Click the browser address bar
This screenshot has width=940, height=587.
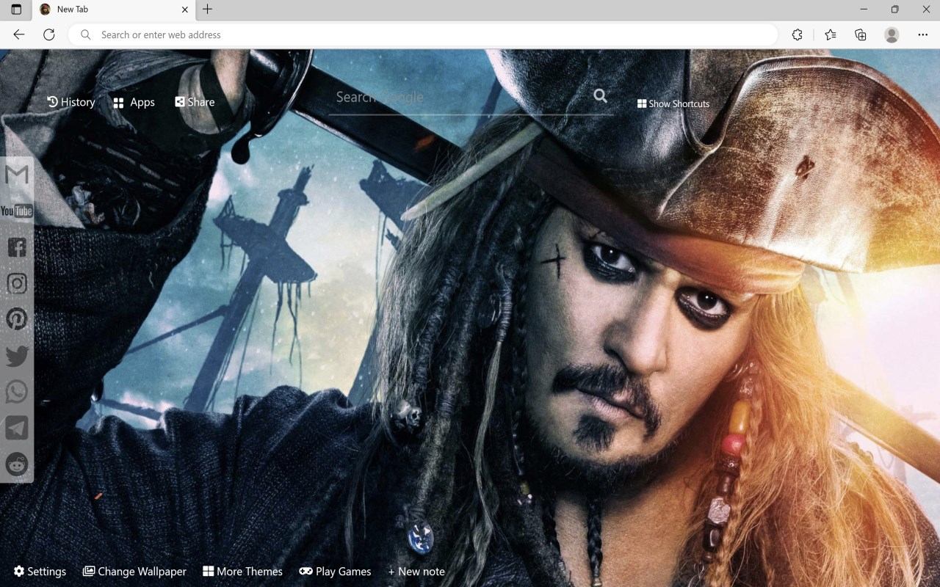pos(423,34)
